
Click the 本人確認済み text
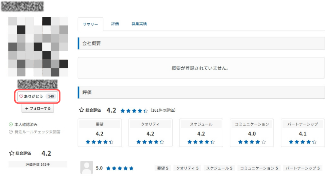coord(26,125)
